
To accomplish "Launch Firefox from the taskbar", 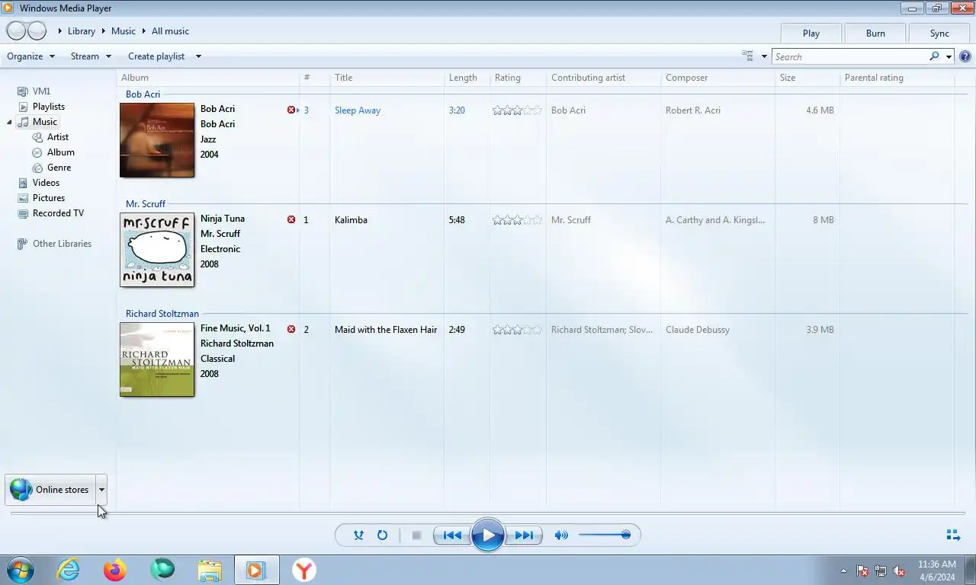I will 115,570.
